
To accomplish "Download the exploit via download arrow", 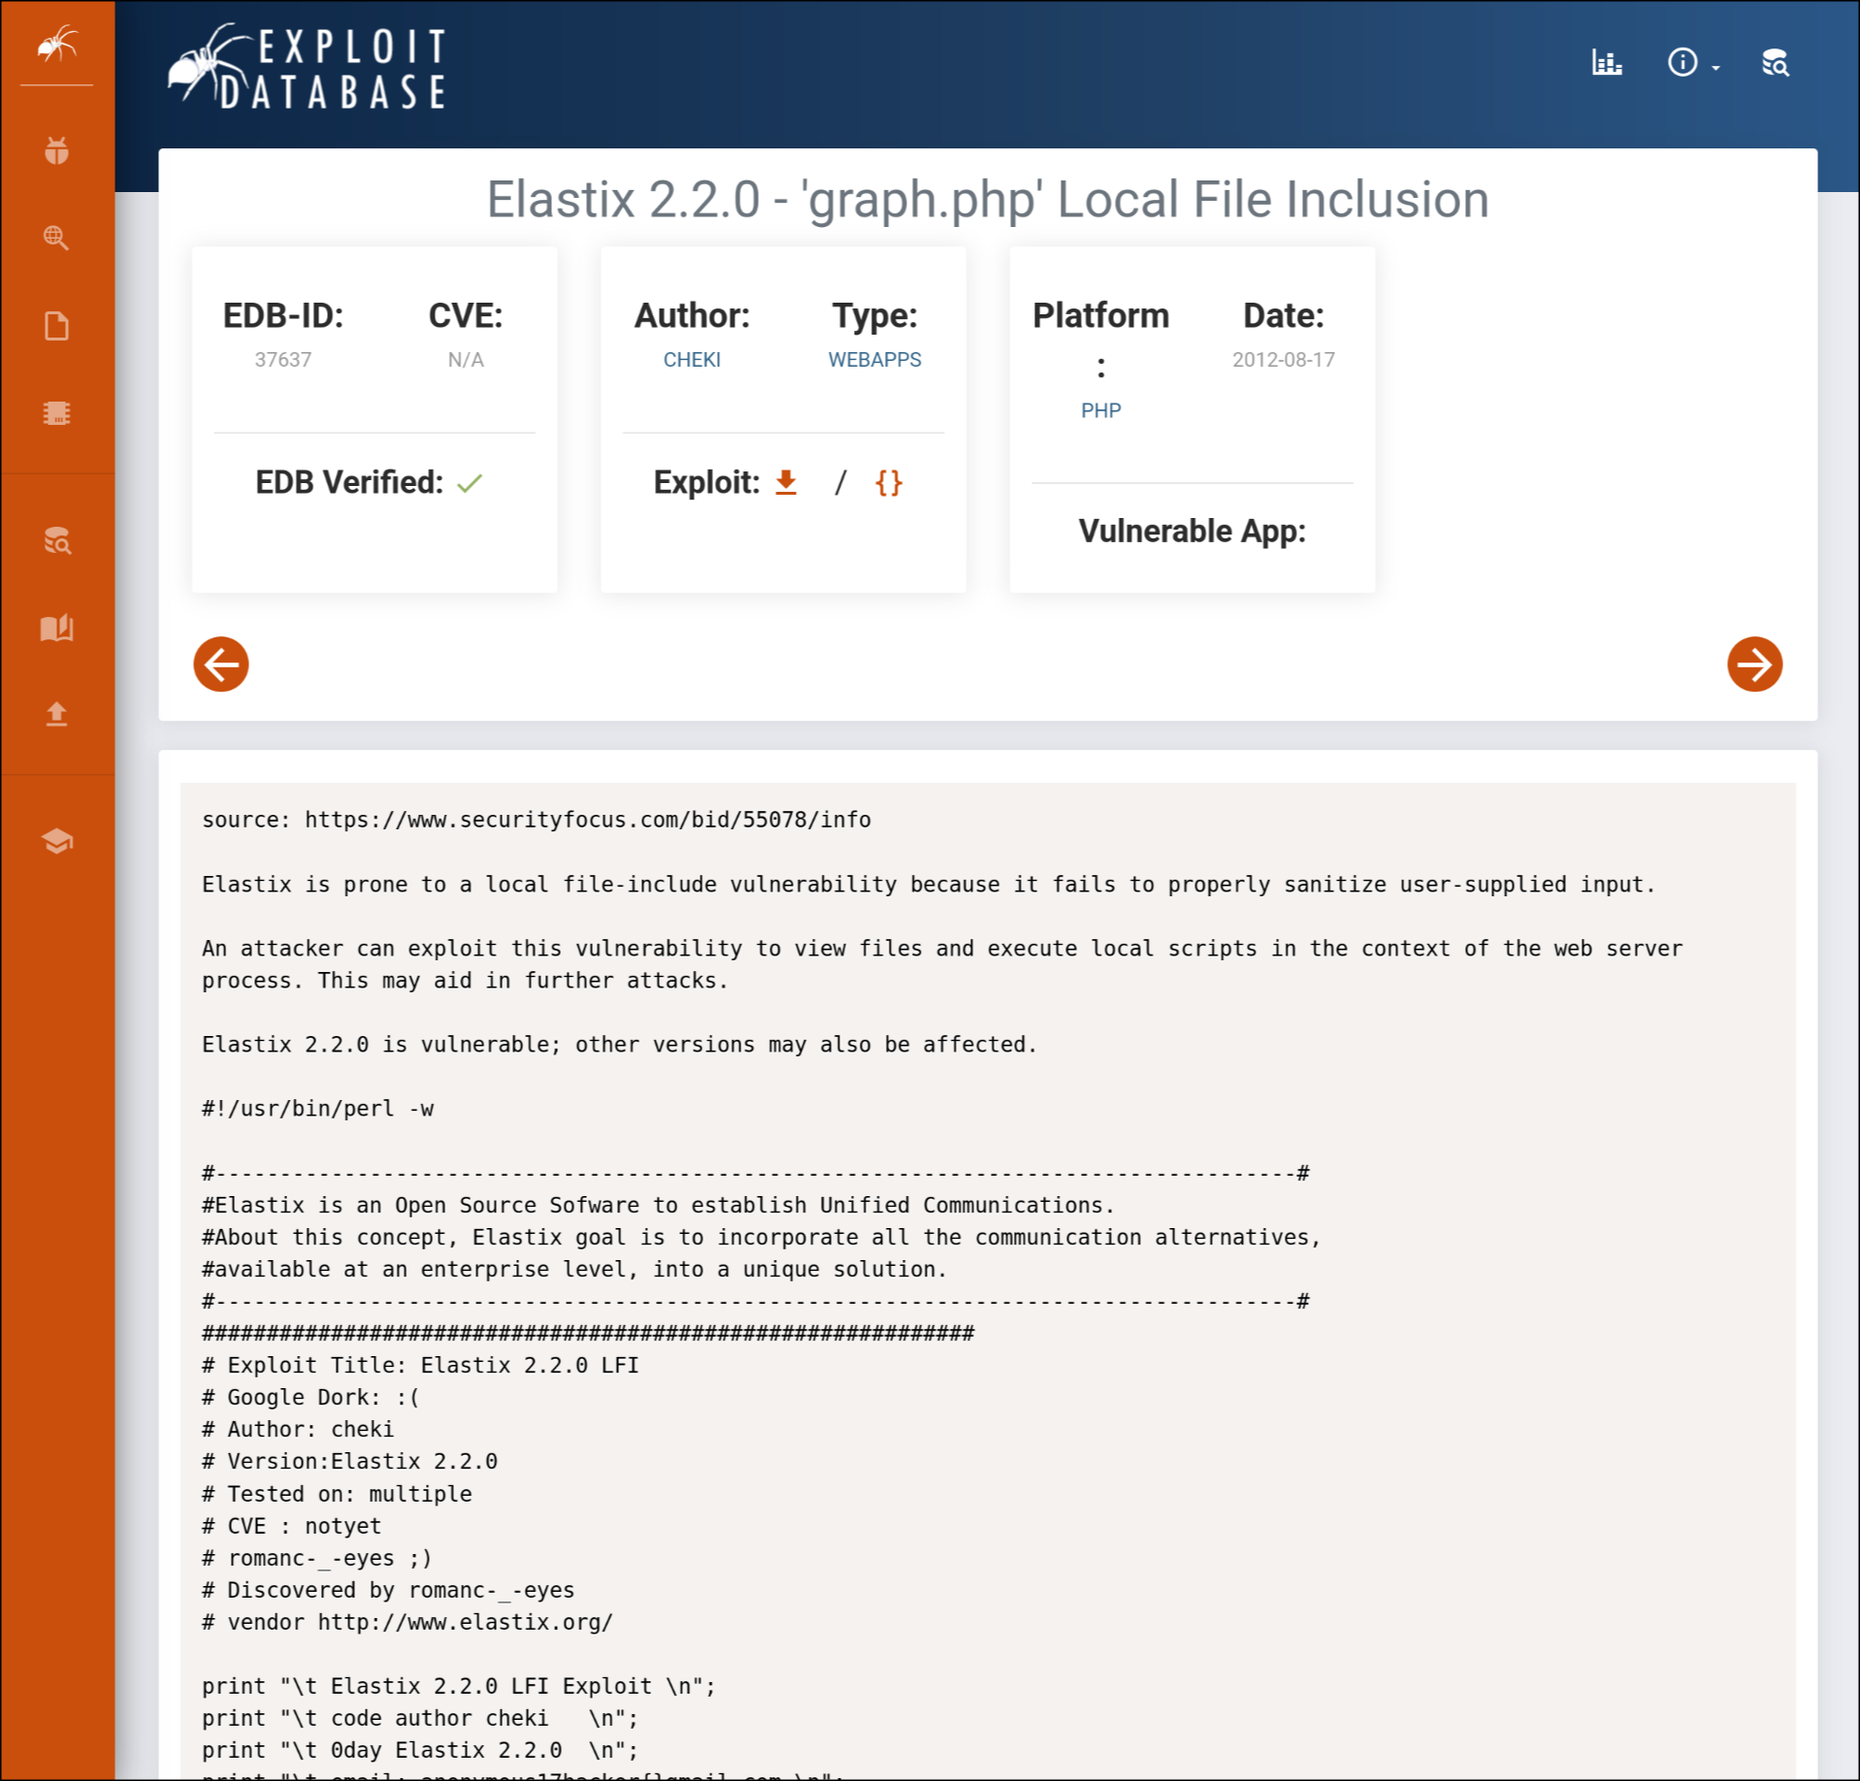I will pyautogui.click(x=786, y=482).
